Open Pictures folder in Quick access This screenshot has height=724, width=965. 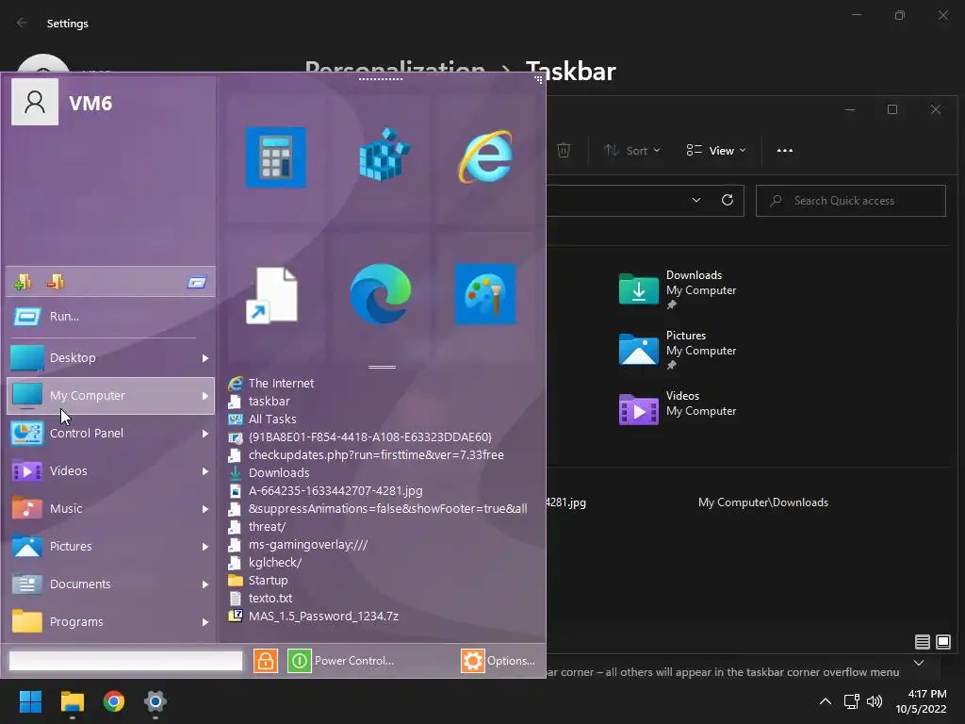tap(679, 350)
